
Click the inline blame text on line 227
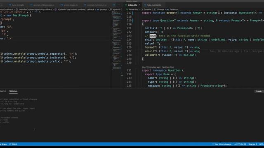(236, 51)
